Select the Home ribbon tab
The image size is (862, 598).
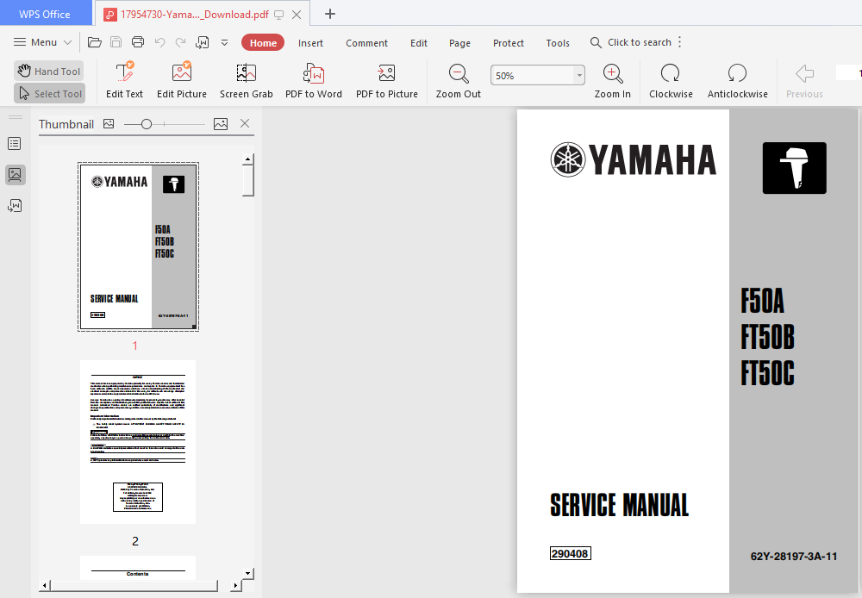click(263, 43)
